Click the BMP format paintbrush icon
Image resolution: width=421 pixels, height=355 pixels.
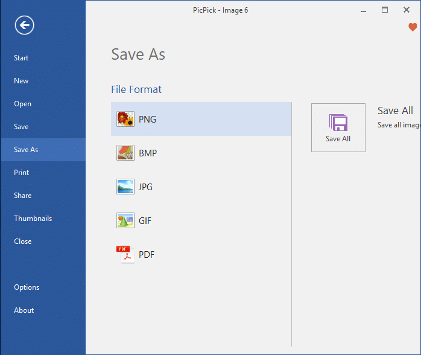pyautogui.click(x=125, y=153)
